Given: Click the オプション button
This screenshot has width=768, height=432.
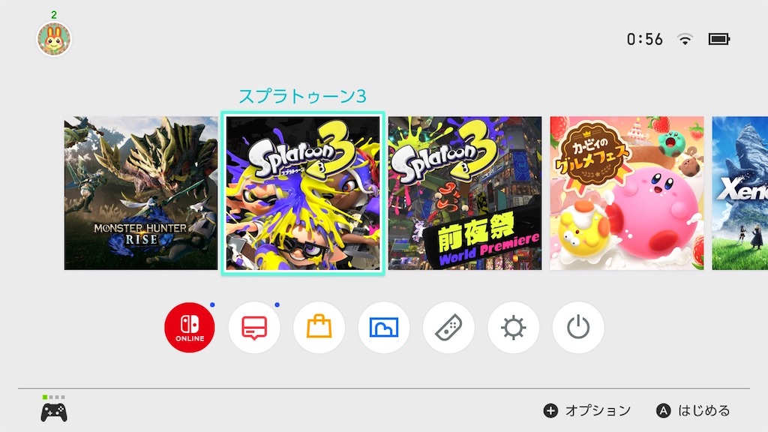Looking at the screenshot, I should click(587, 410).
